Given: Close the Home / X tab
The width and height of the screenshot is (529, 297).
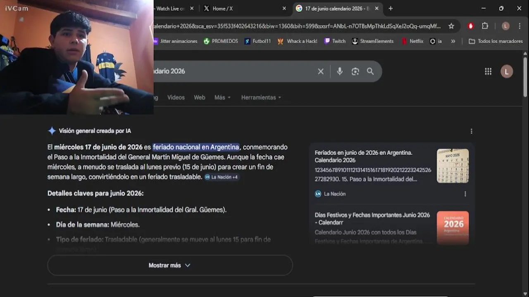Looking at the screenshot, I should [x=284, y=8].
